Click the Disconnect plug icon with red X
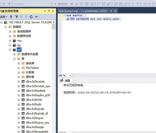The height and width of the screenshot is (133, 156). point(16,16)
